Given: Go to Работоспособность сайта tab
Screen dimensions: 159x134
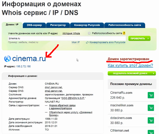Looking at the screenshot, I should point(125,25).
